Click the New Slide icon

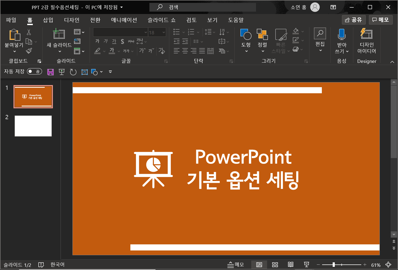click(59, 34)
